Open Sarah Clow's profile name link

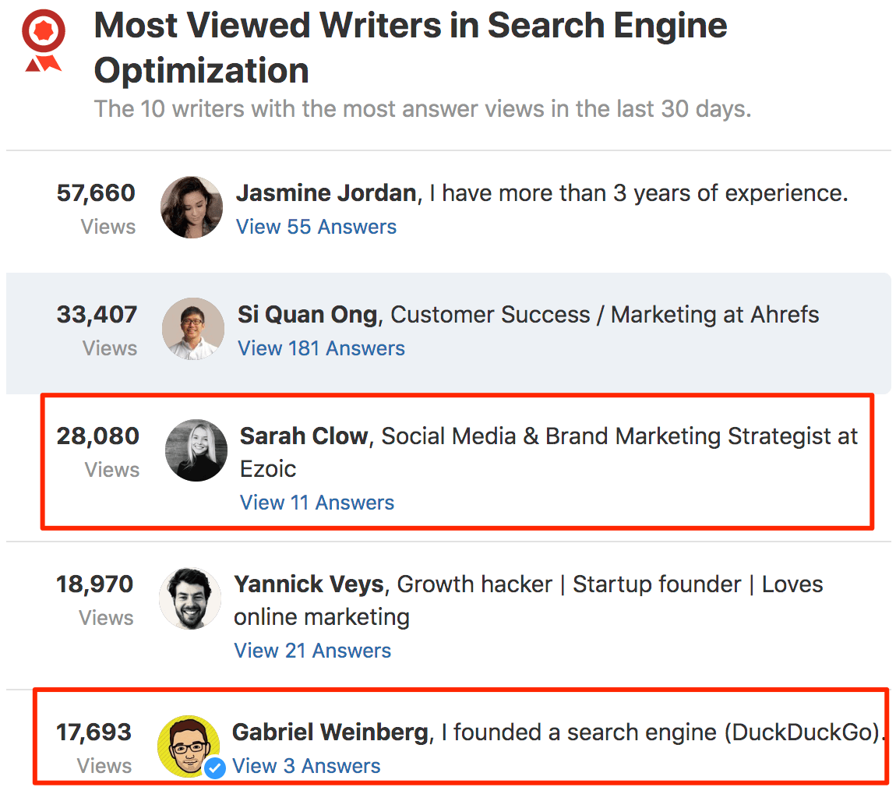(303, 436)
